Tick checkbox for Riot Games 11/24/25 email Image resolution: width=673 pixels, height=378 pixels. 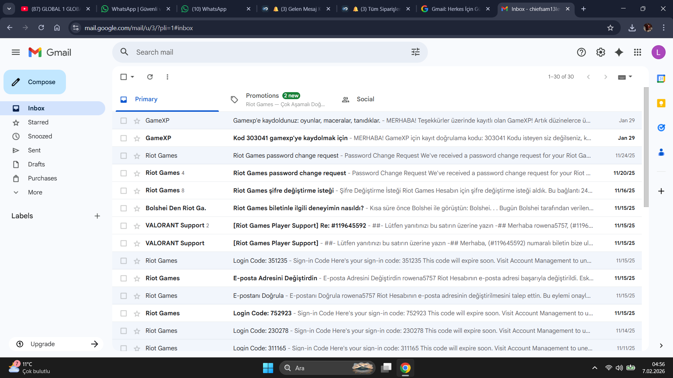(123, 156)
